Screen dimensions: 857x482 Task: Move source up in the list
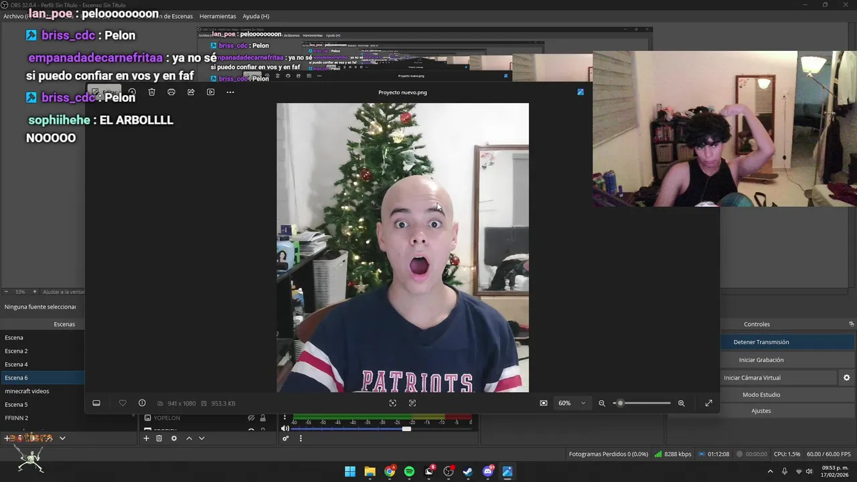pos(189,438)
